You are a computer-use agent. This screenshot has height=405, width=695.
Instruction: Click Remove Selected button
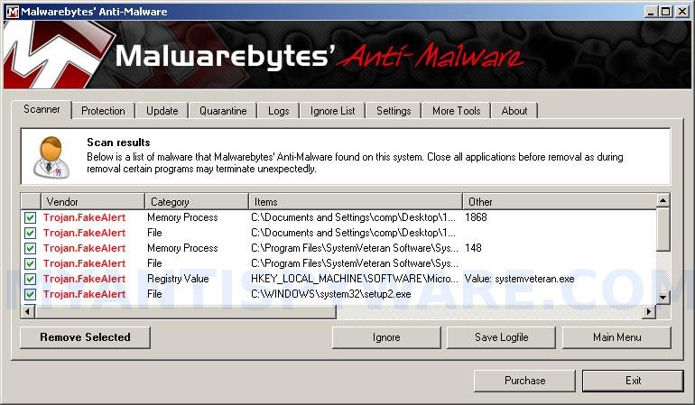click(85, 337)
